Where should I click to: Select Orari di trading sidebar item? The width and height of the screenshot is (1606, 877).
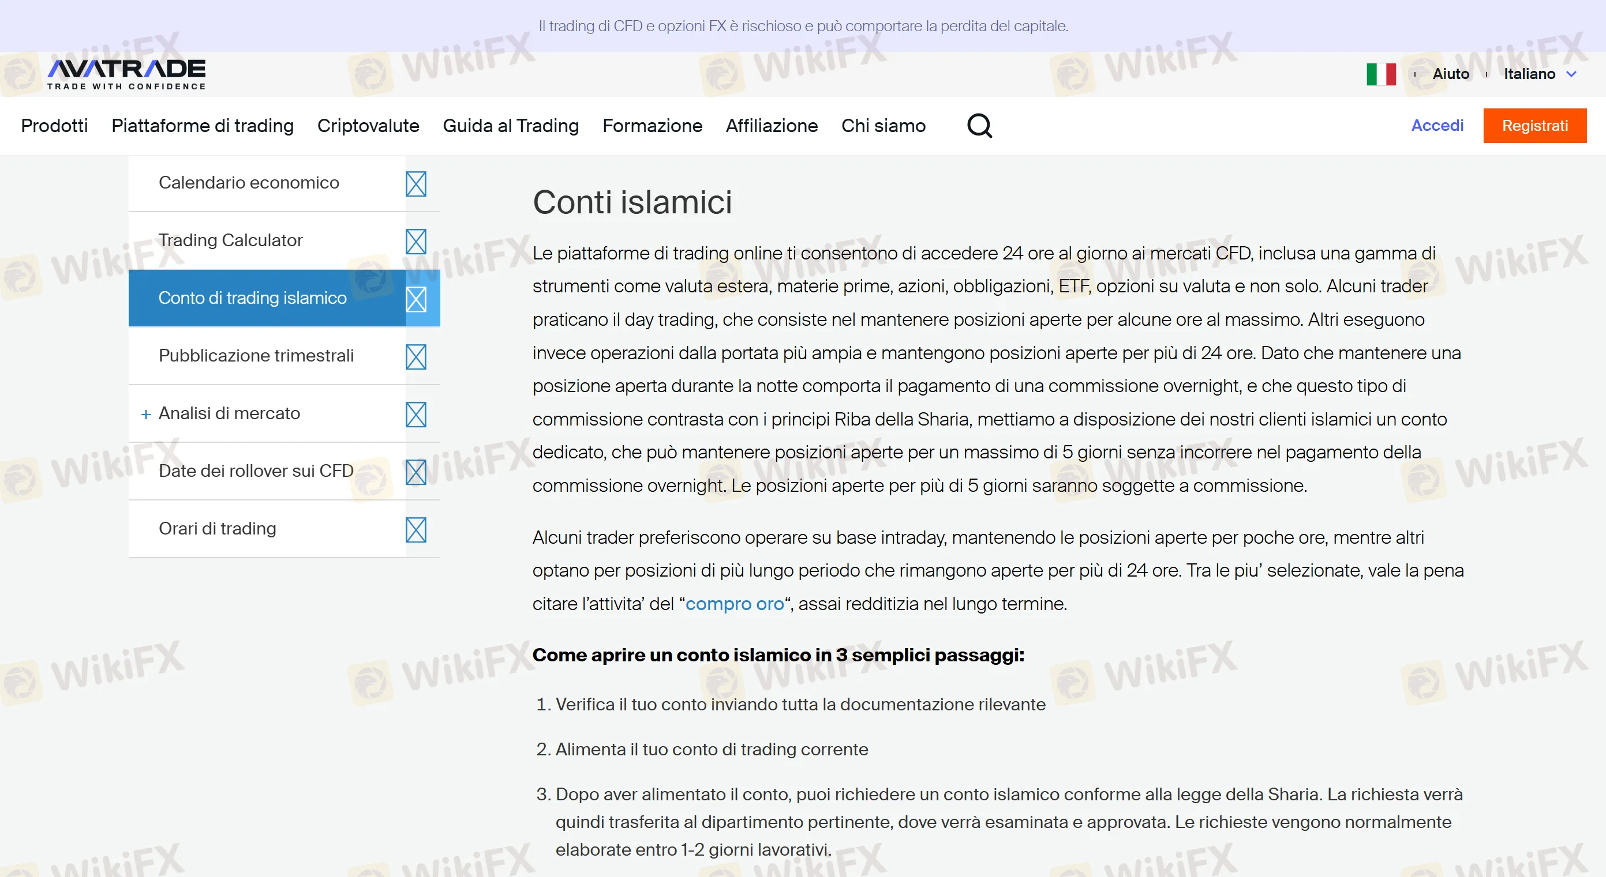click(217, 528)
